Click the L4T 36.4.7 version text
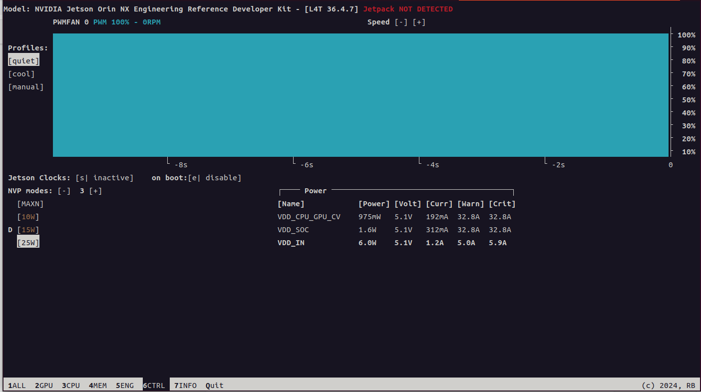Viewport: 701px width, 392px height. point(332,9)
